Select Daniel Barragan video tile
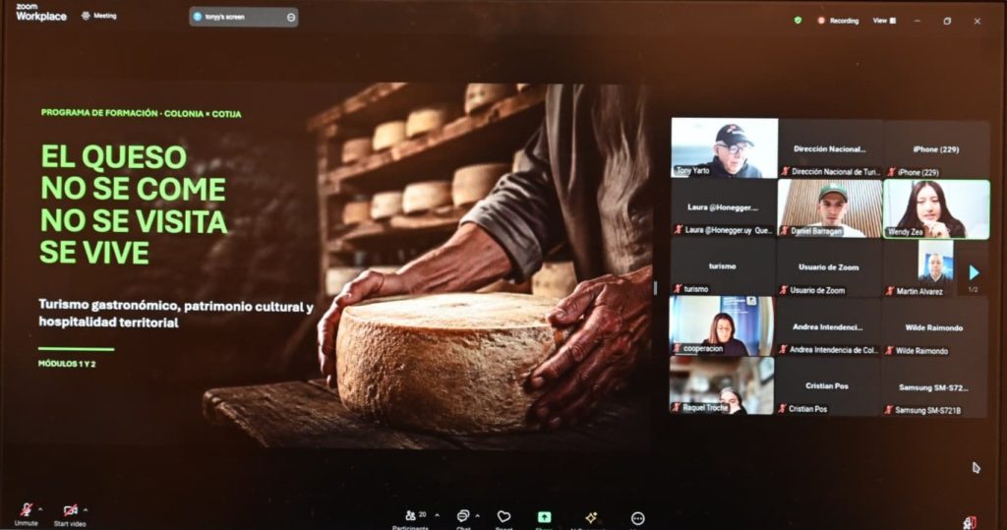This screenshot has height=530, width=1007. (x=830, y=208)
